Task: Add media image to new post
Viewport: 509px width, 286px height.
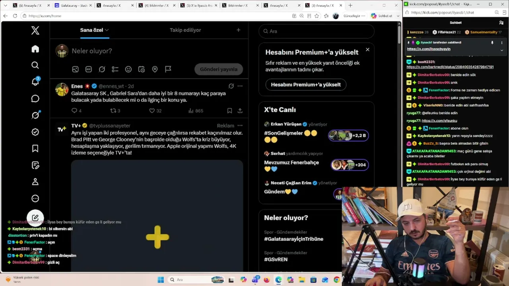Action: (75, 69)
